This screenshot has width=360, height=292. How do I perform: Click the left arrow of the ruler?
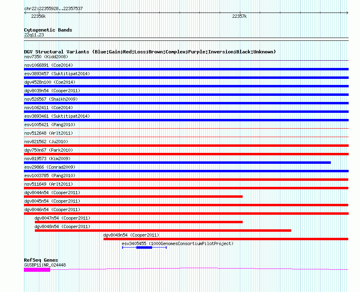point(25,13)
